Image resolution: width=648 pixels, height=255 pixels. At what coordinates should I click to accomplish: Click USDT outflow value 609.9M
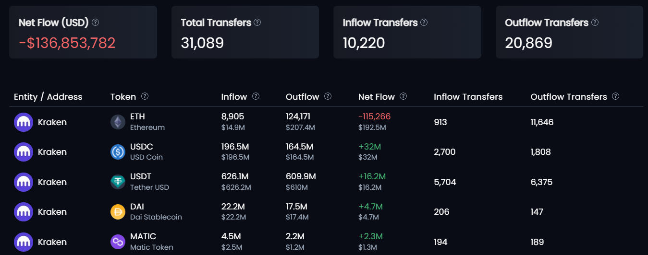(301, 176)
